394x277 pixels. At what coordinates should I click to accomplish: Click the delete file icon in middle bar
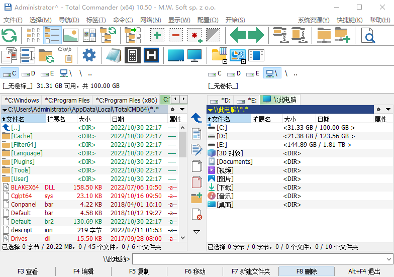coord(196,214)
